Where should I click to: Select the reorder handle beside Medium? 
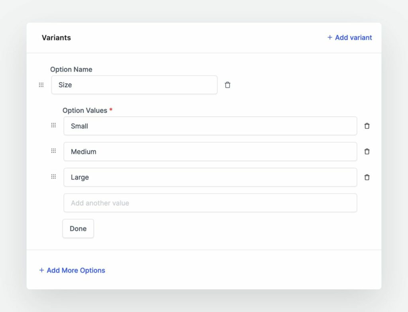53,151
